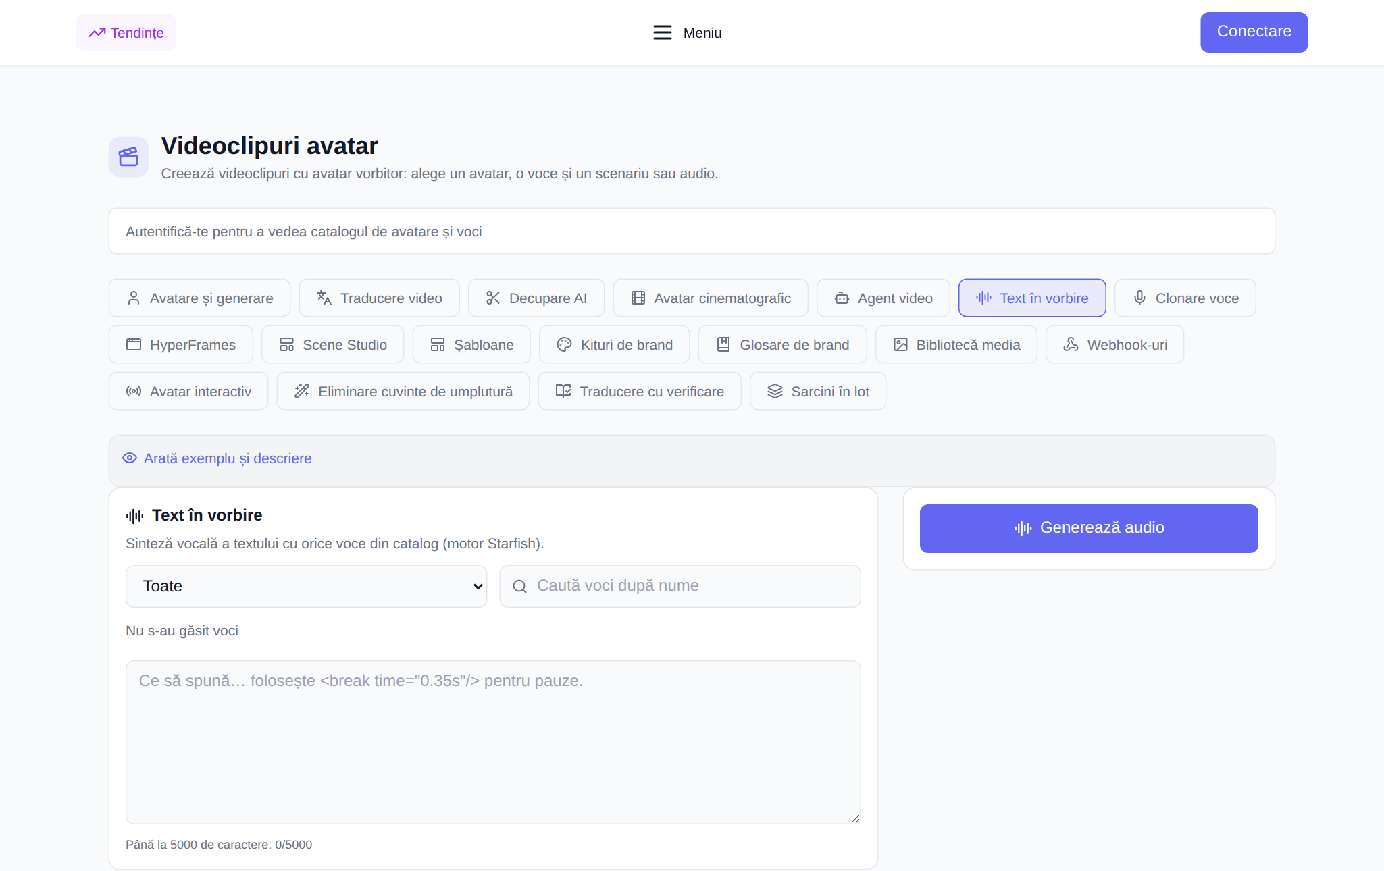Open the Toate voice filter dropdown

click(x=306, y=586)
